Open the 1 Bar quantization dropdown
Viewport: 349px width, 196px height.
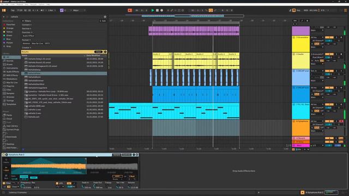point(52,10)
